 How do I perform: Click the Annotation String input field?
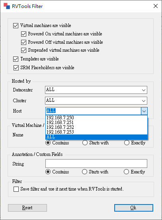(x=96, y=164)
